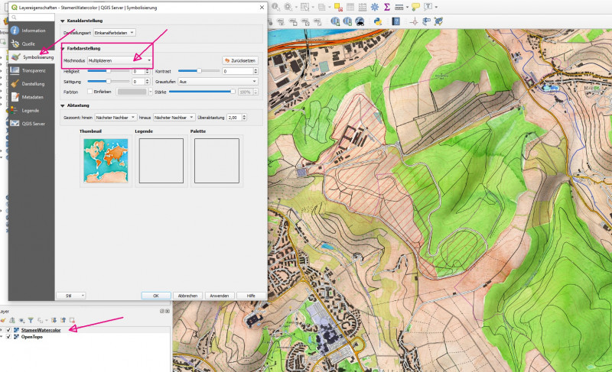Toggle StamenWatercolor layer visibility checkbox
Screen dimensions: 612x372
click(x=8, y=330)
